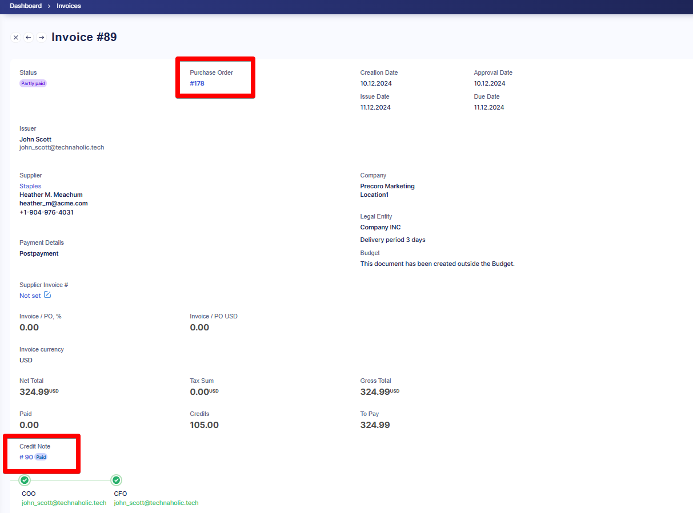The width and height of the screenshot is (693, 513).
Task: Click the created outside the Budget message
Action: [438, 264]
